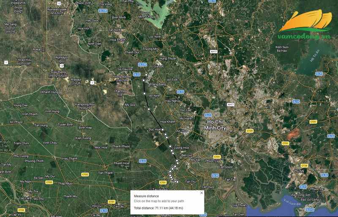
Task: Click the Total distance 71.11 km readout
Action: 158,208
